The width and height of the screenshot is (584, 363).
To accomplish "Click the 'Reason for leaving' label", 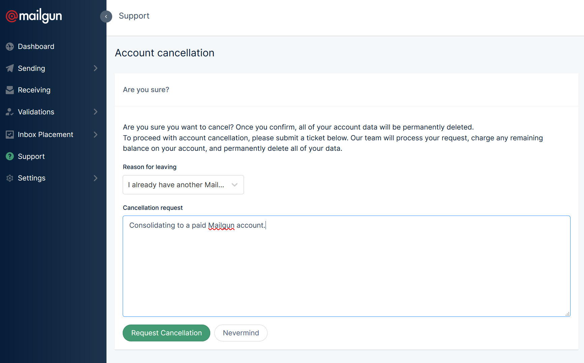I will coord(150,167).
